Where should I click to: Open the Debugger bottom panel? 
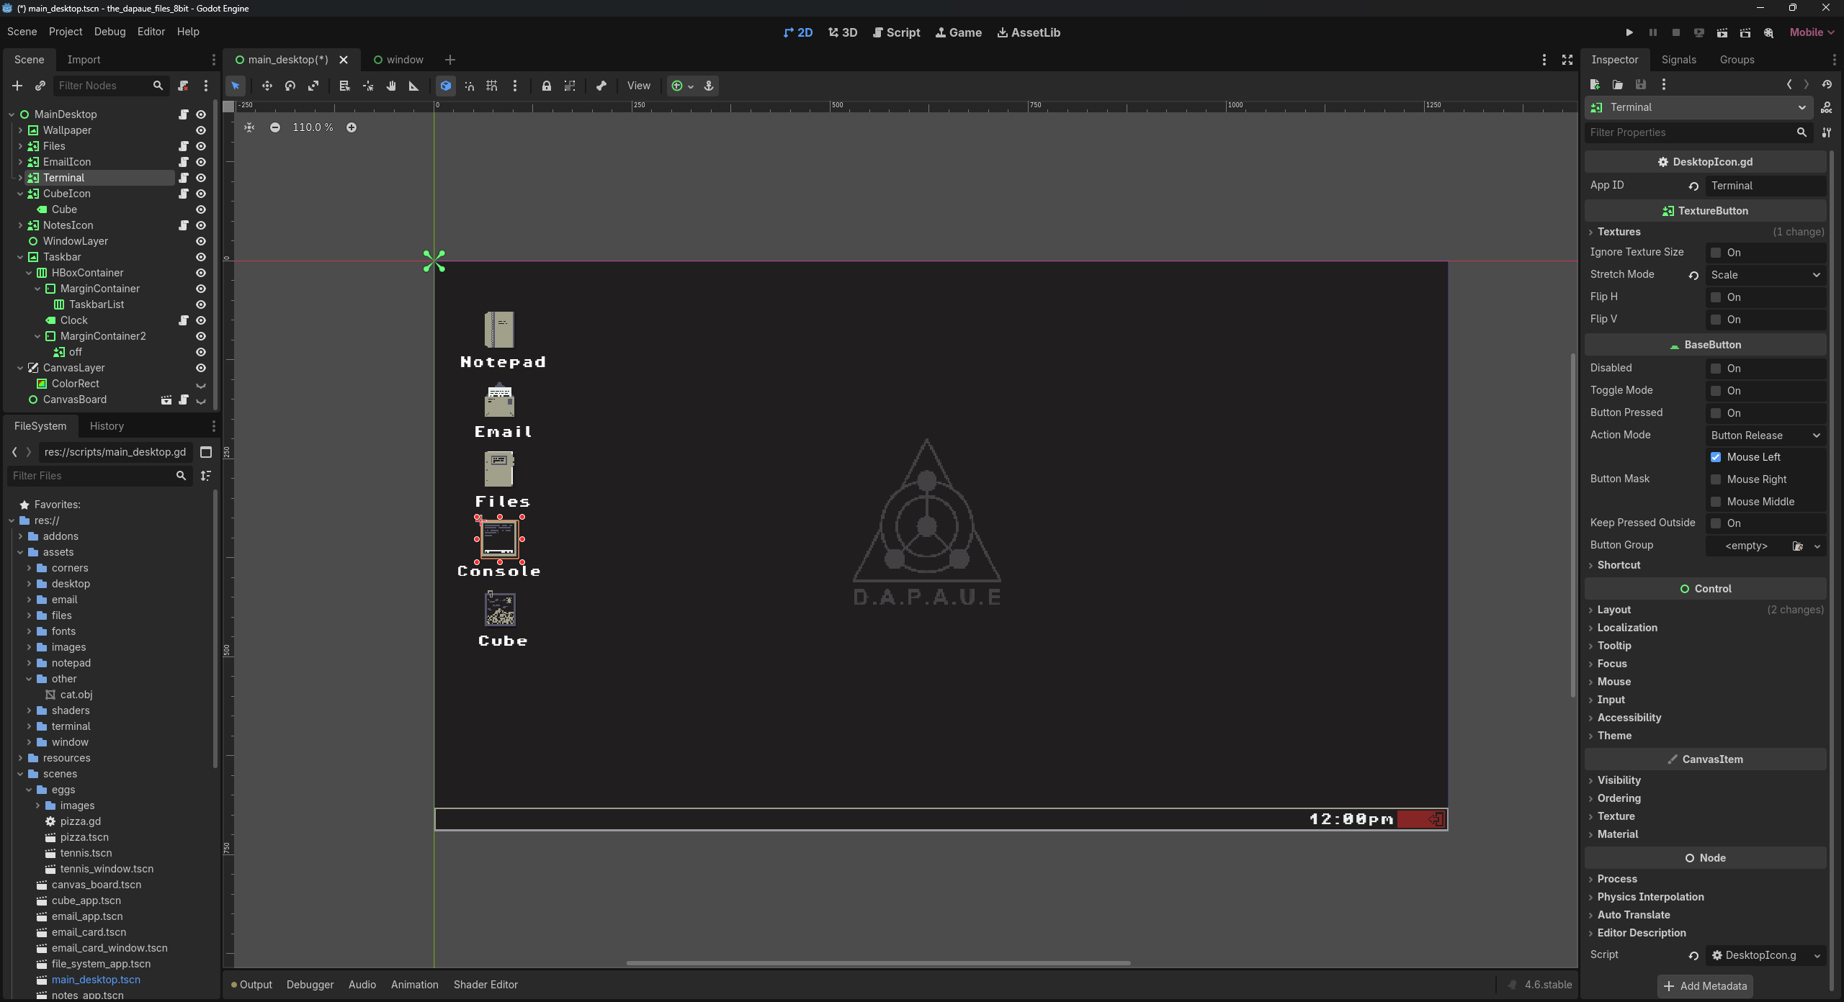pos(310,985)
